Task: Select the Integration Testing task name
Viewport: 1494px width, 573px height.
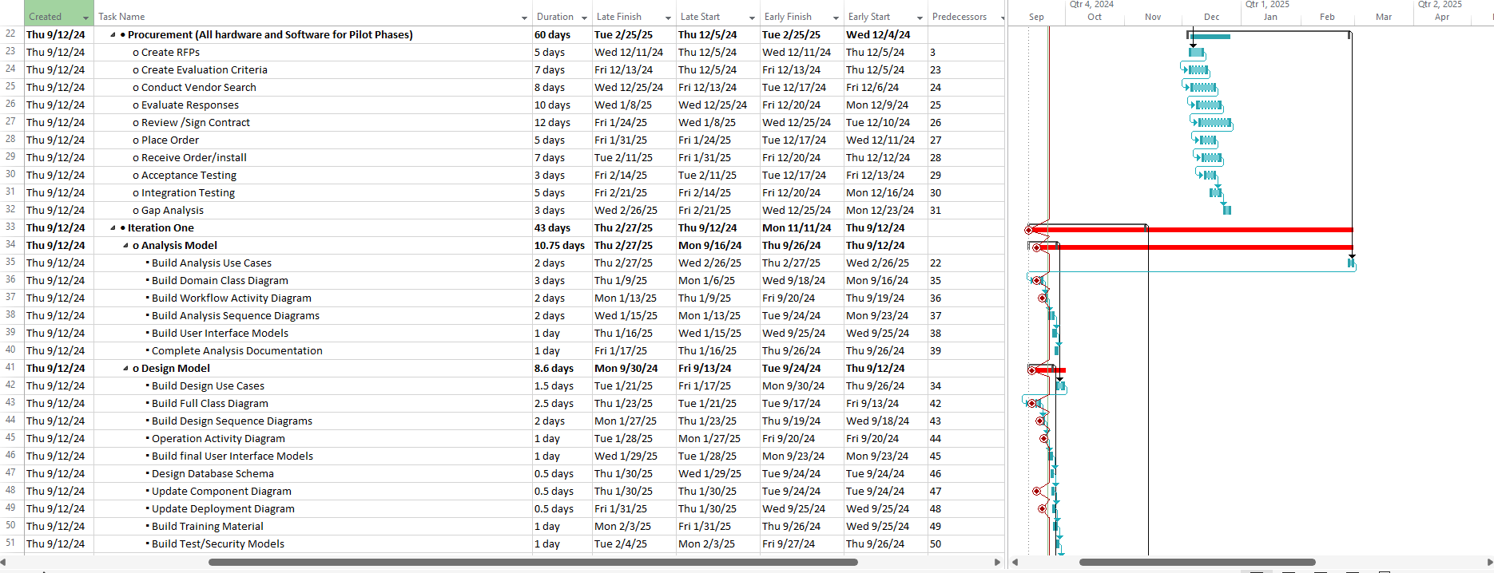Action: point(188,193)
